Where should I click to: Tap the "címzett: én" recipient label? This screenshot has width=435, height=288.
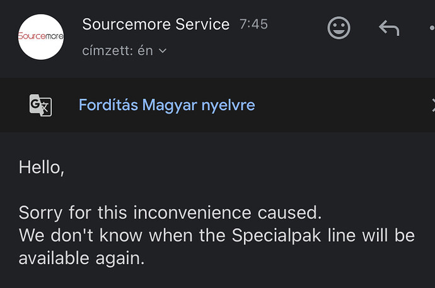coord(117,51)
